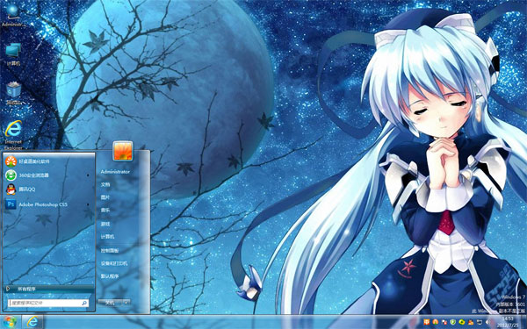Open the orange 好桌道 tray icon
Screen dimensions: 527x329
tap(436, 322)
